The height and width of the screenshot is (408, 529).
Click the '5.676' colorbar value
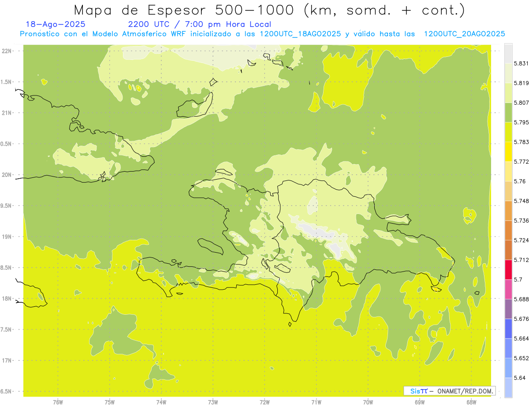[521, 319]
